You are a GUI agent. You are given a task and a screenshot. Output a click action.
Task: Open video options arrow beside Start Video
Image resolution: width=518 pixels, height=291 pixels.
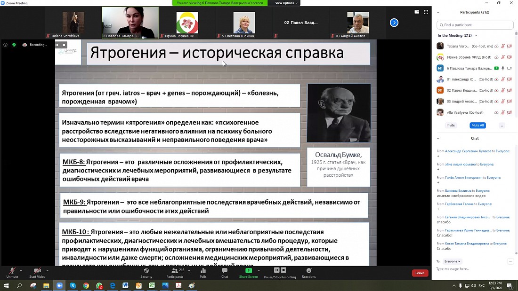coord(47,270)
